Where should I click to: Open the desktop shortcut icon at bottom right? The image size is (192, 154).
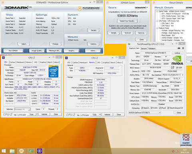(x=186, y=140)
